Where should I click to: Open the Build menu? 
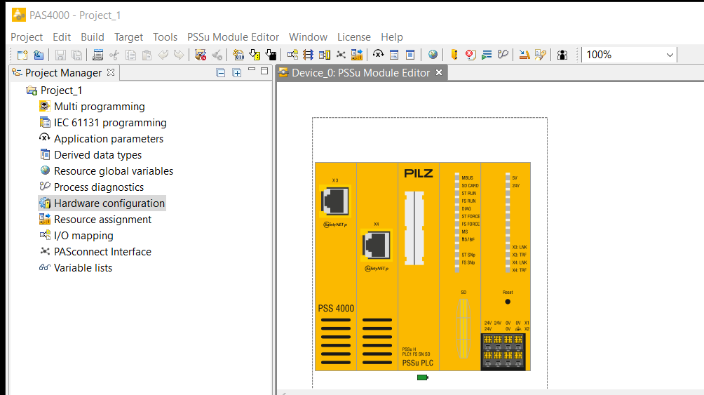coord(93,37)
